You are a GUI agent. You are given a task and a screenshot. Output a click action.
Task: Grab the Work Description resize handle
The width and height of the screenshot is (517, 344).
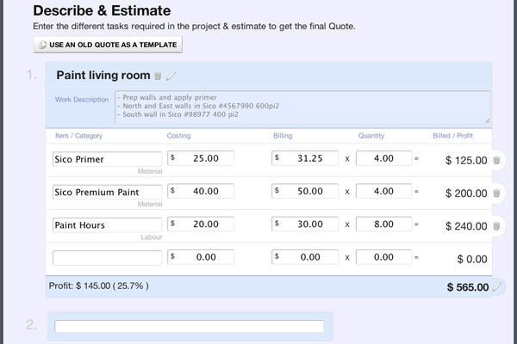pyautogui.click(x=486, y=121)
